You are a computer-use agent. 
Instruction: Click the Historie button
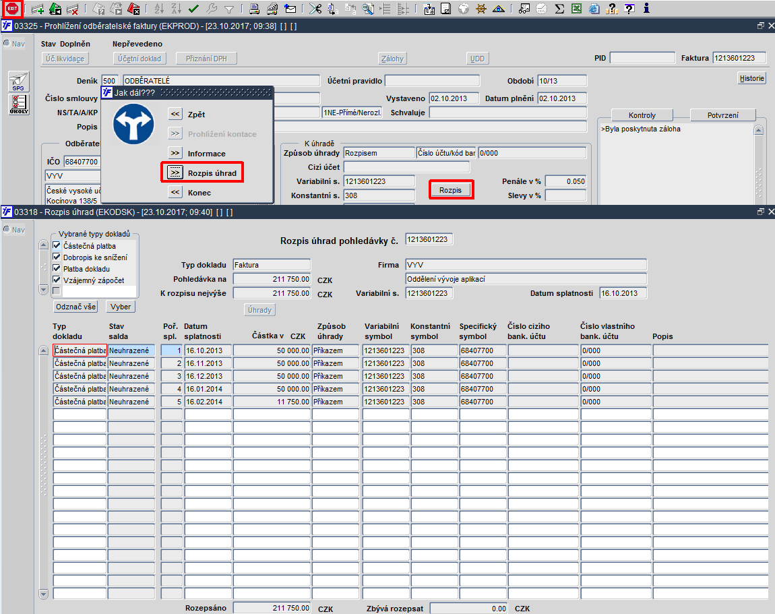pyautogui.click(x=752, y=78)
